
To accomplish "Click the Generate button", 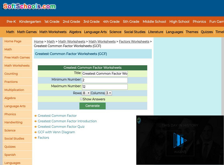I will 92,106.
